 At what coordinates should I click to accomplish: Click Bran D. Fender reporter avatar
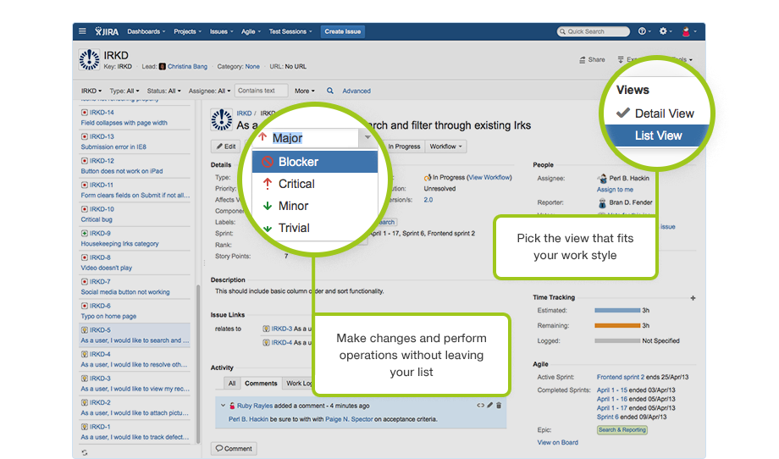602,202
